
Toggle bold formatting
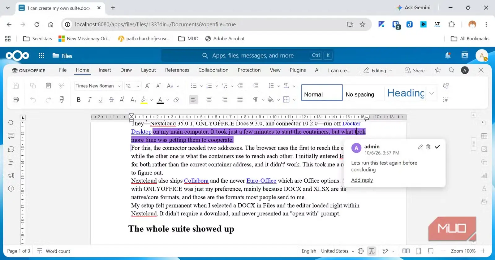click(x=79, y=100)
